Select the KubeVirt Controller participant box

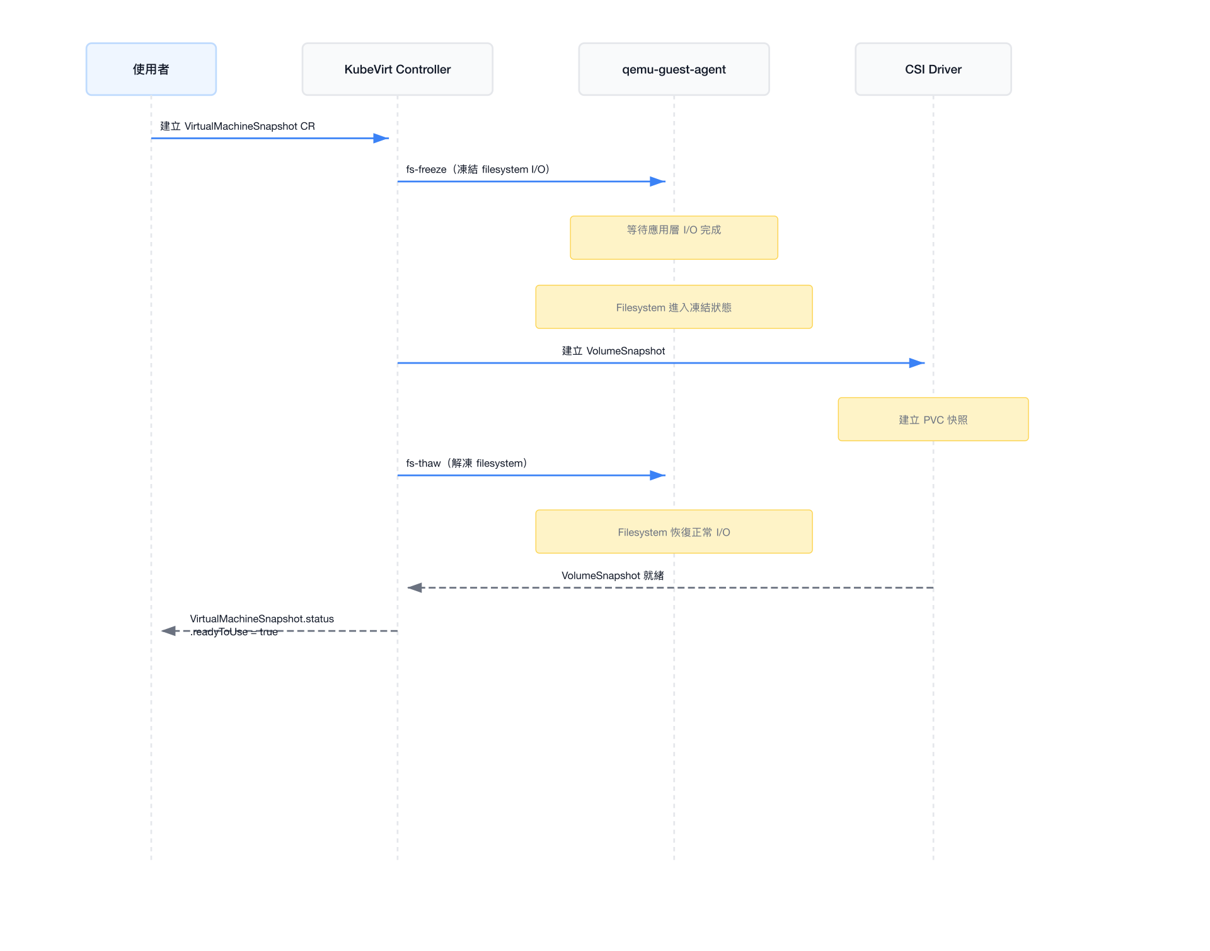click(398, 69)
